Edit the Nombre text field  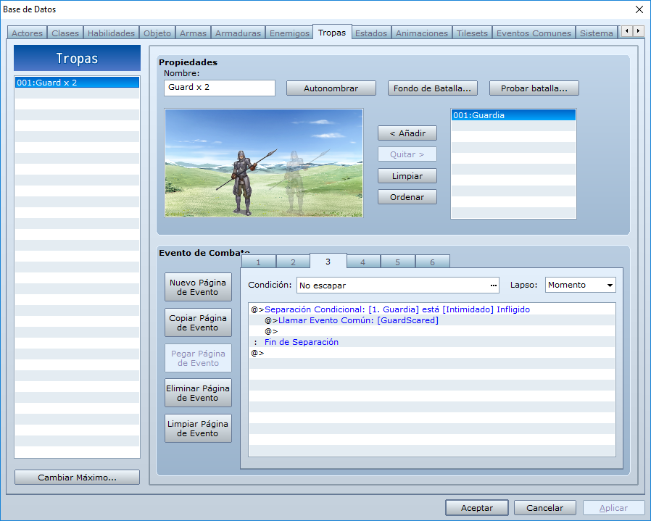(219, 88)
